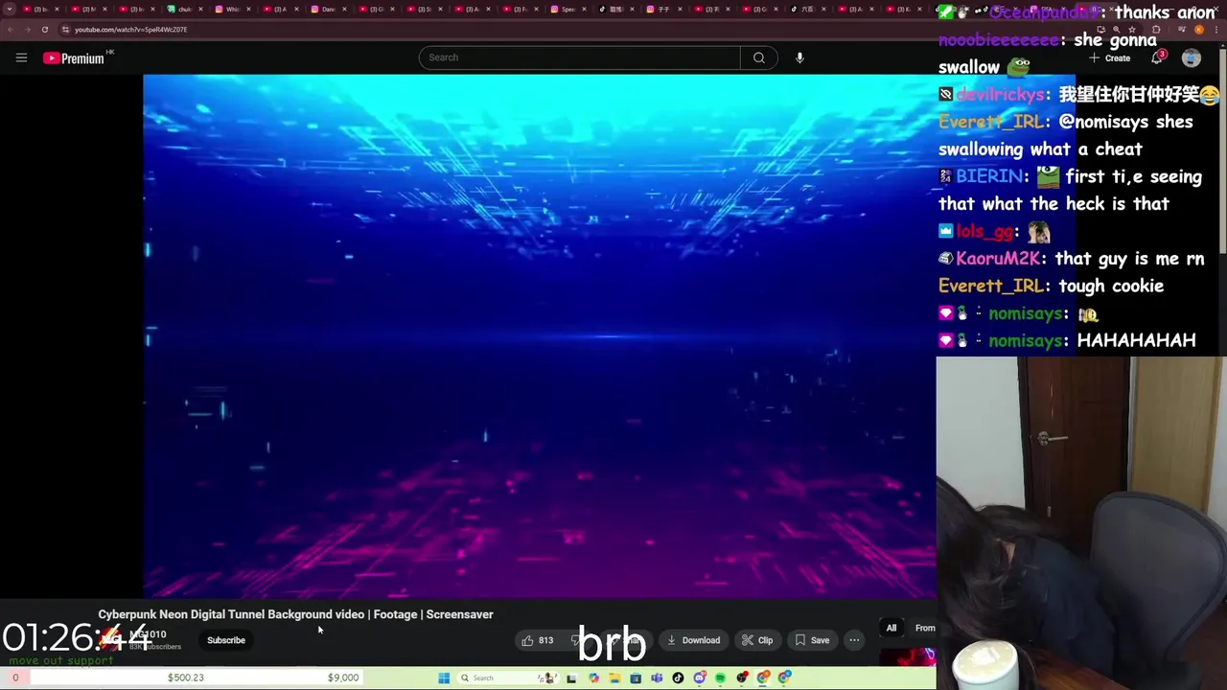Switch to the 'chulu' browser tab

[x=184, y=9]
